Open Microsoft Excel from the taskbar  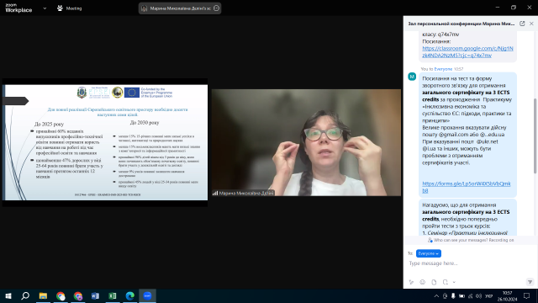[113, 295]
